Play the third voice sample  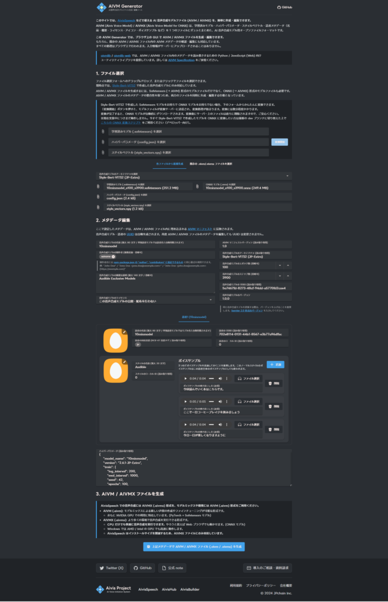coord(185,424)
